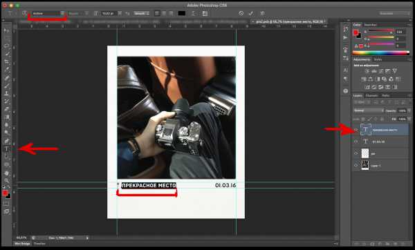
Task: Click the font size input field
Action: point(108,13)
